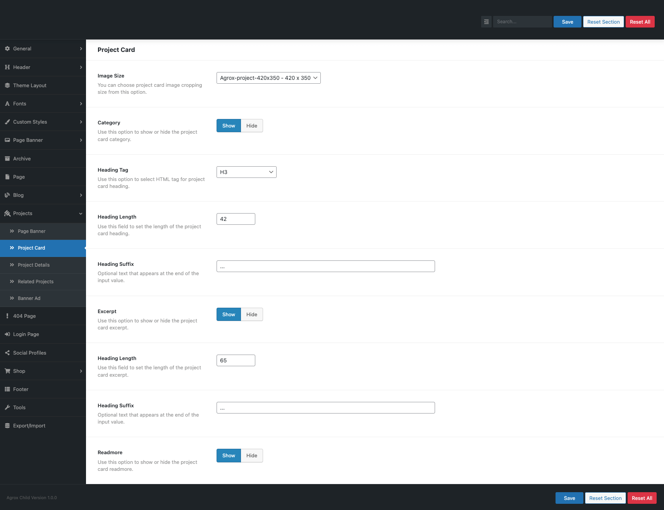
Task: Click the Social Profiles share icon
Action: click(x=7, y=353)
